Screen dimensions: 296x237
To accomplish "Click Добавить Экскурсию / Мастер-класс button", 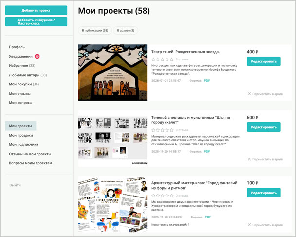I will tap(36, 21).
